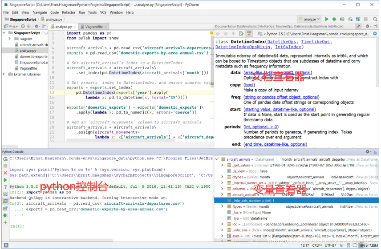The height and width of the screenshot is (249, 381).
Task: Click the gray stop button in main toolbar
Action: (x=366, y=19)
